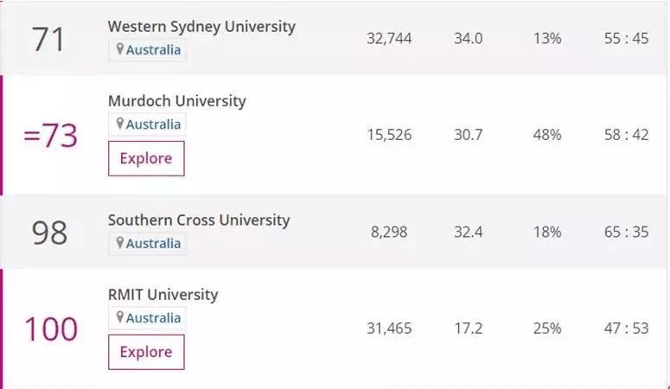Click the =73 rank of Murdoch University

pos(50,136)
